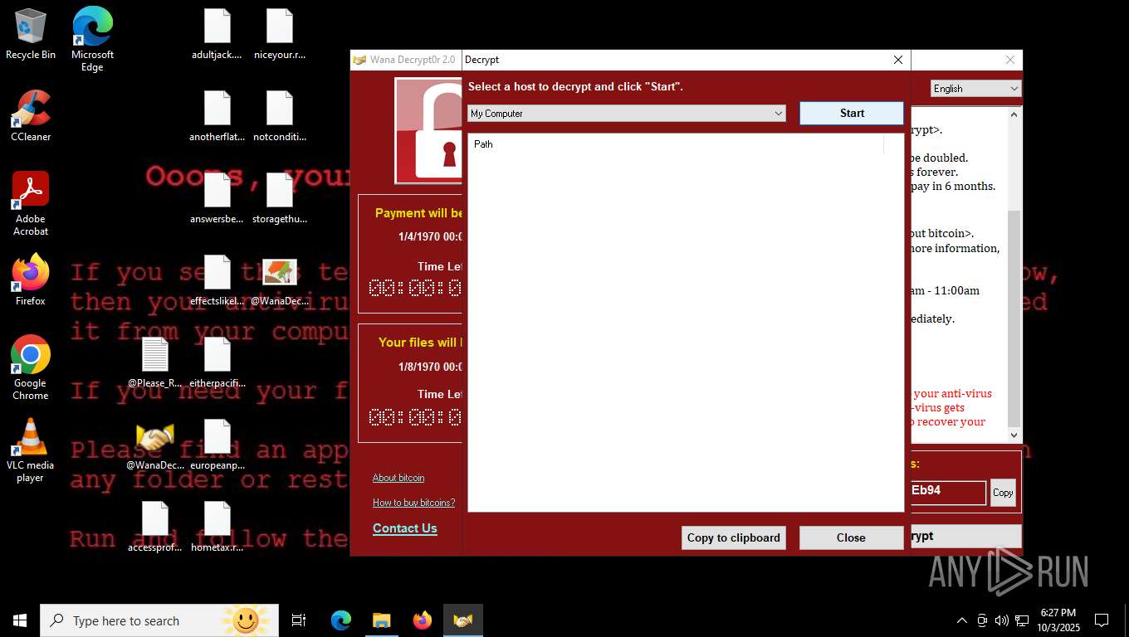Open File Explorer from the taskbar
This screenshot has height=637, width=1129.
click(382, 620)
